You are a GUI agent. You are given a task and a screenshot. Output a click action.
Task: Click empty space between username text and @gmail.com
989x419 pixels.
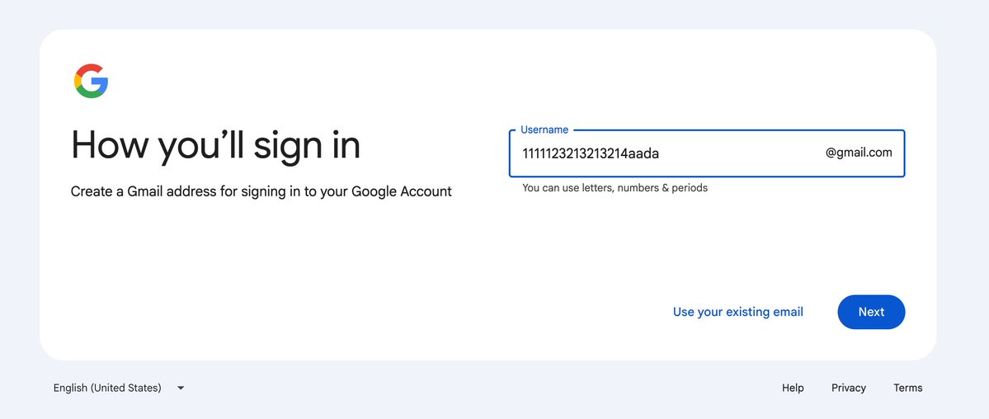(742, 153)
